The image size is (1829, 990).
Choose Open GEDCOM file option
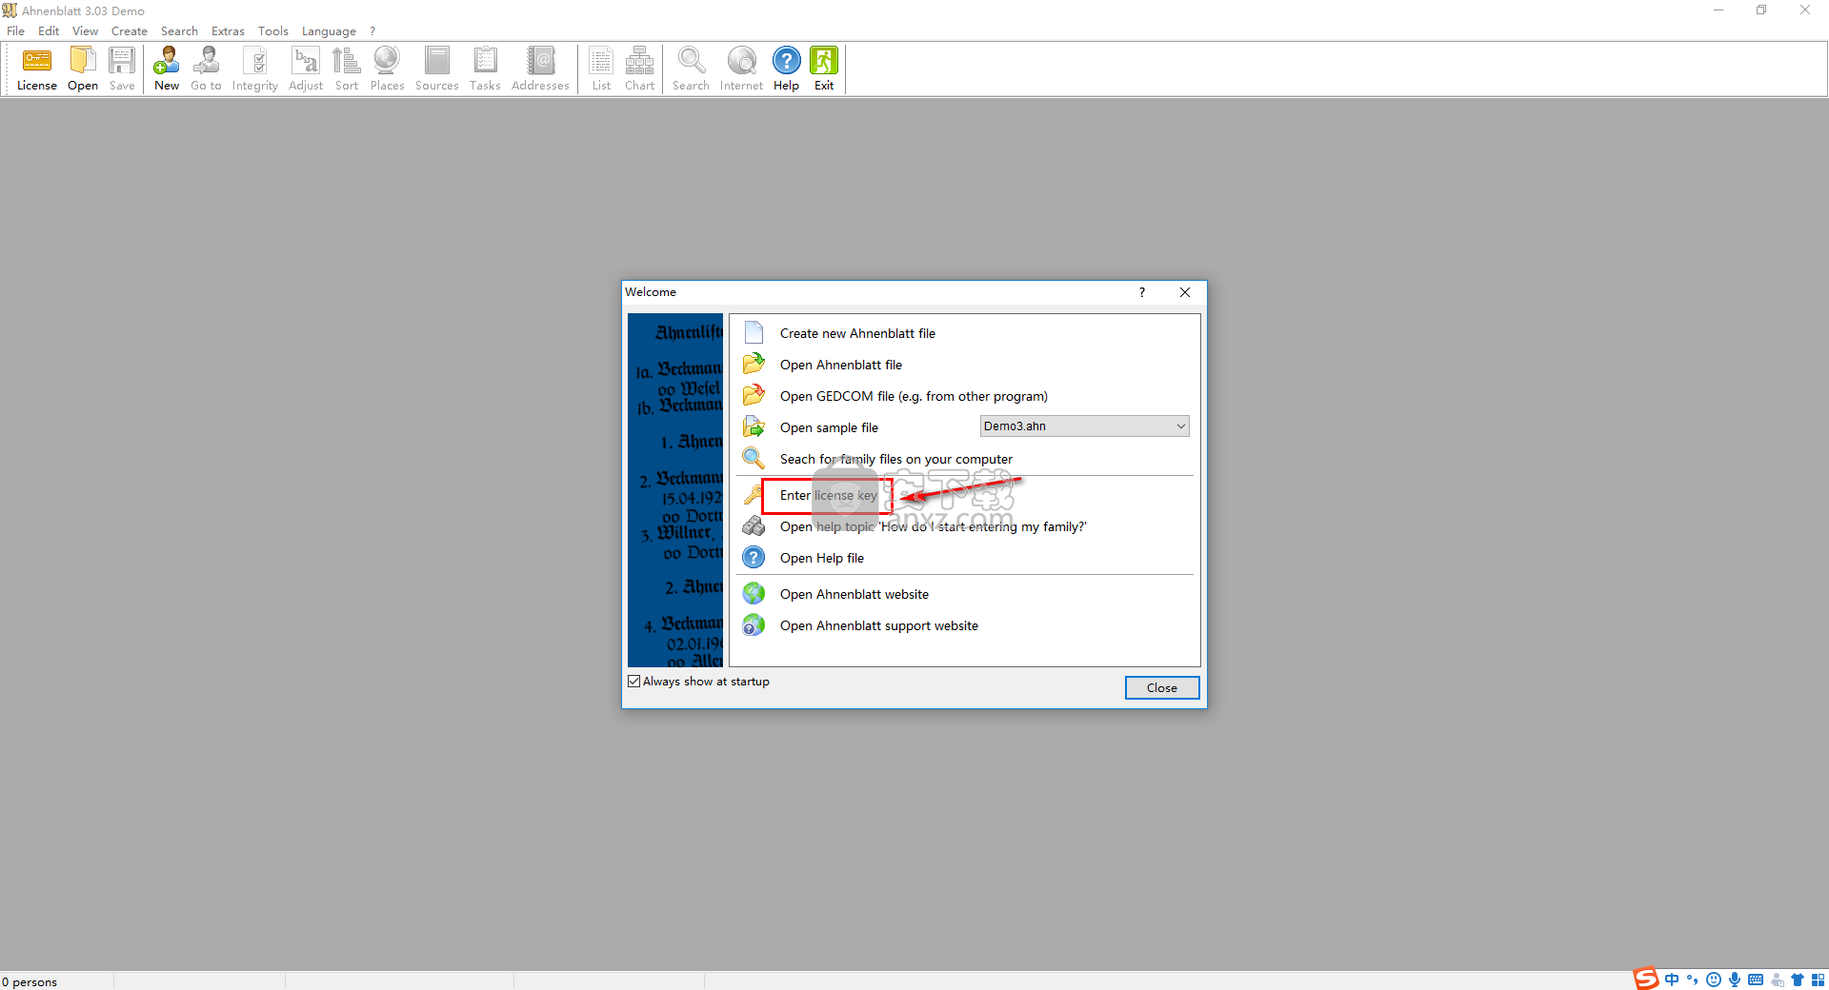(x=914, y=396)
